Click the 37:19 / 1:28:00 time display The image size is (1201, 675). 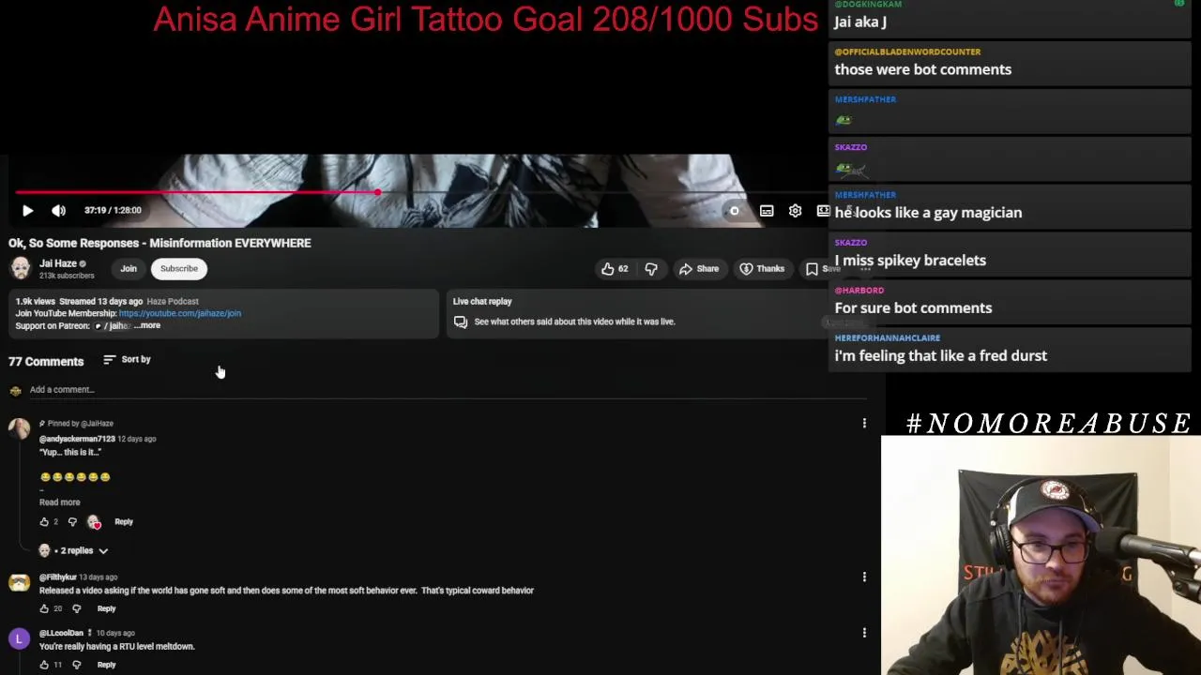point(113,211)
